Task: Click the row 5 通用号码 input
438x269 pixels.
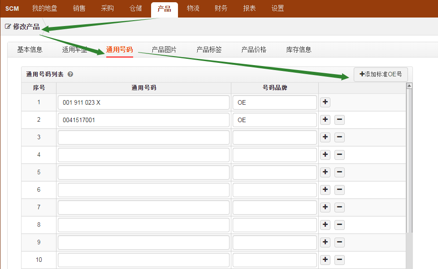Action: tap(143, 172)
